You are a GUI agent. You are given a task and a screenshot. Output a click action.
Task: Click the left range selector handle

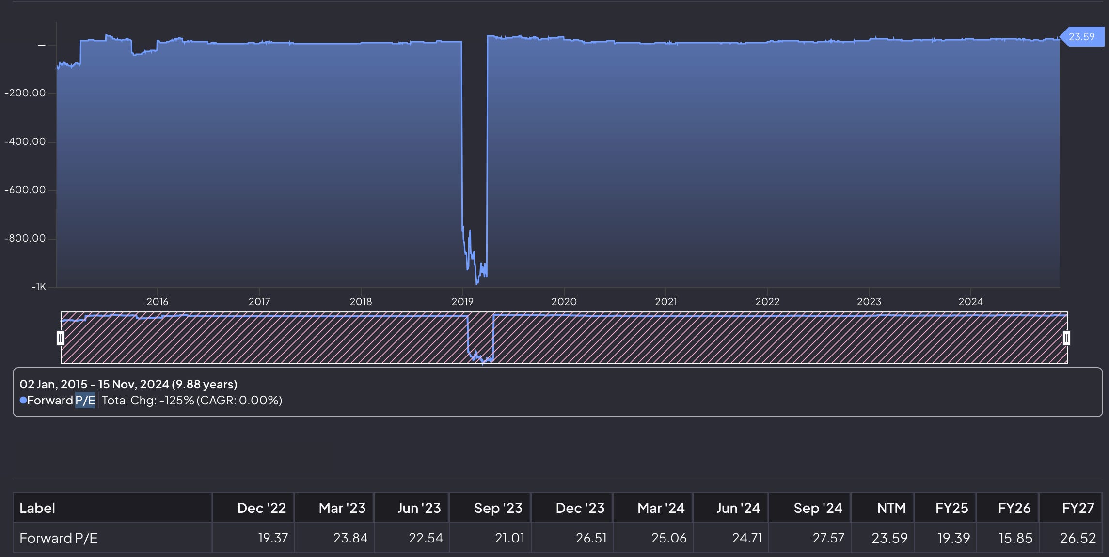pyautogui.click(x=61, y=338)
